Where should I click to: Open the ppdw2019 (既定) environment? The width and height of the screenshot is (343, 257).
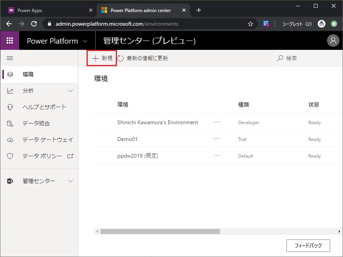[138, 156]
